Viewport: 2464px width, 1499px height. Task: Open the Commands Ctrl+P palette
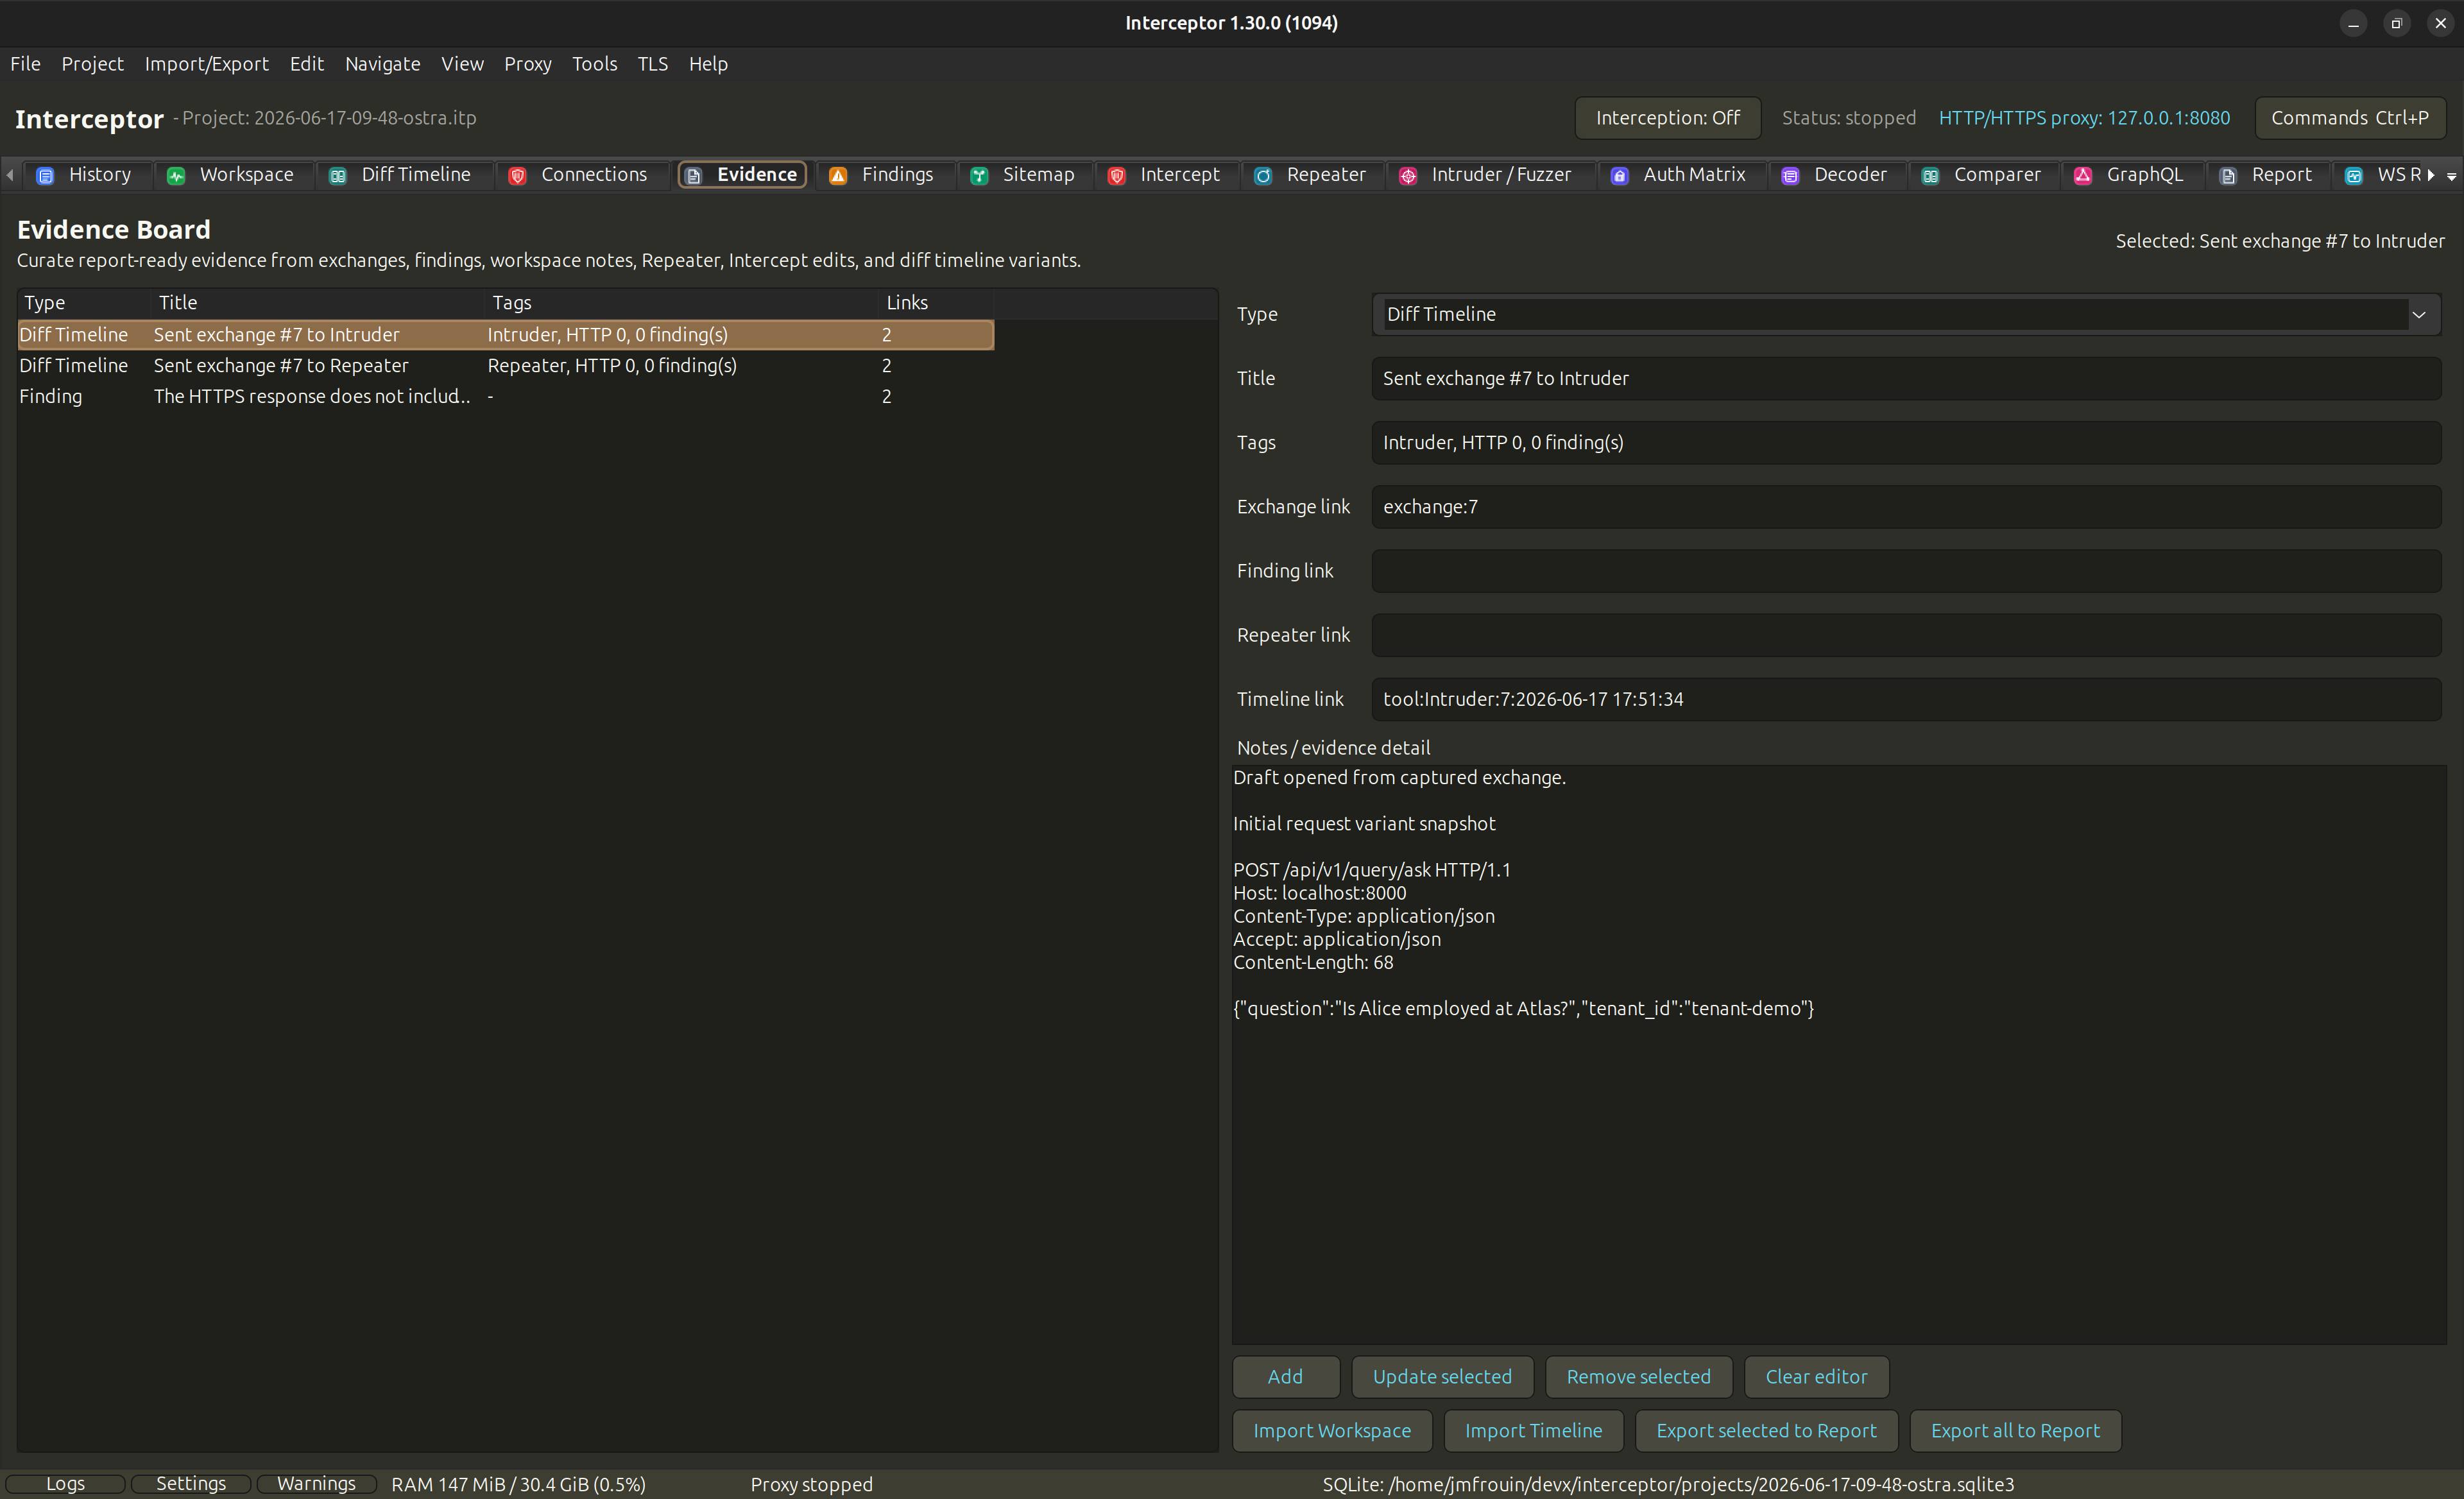click(2350, 118)
